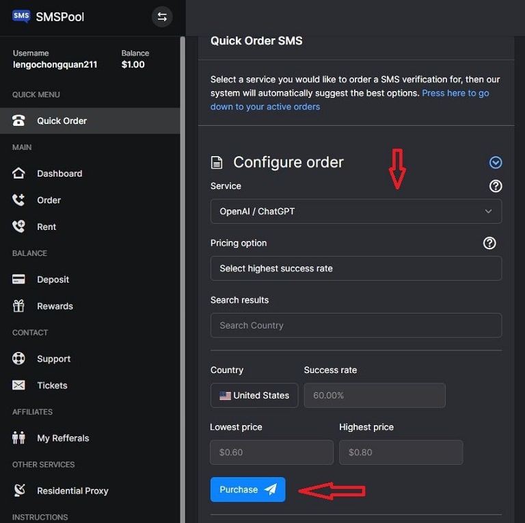
Task: Click the Deposit card icon
Action: point(19,279)
